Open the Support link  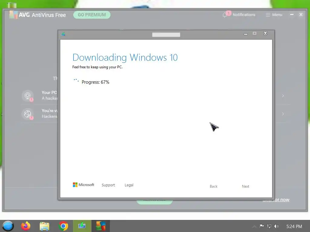point(108,185)
